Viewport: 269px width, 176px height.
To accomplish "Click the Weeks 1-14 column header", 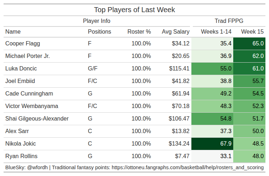I will pyautogui.click(x=216, y=32).
